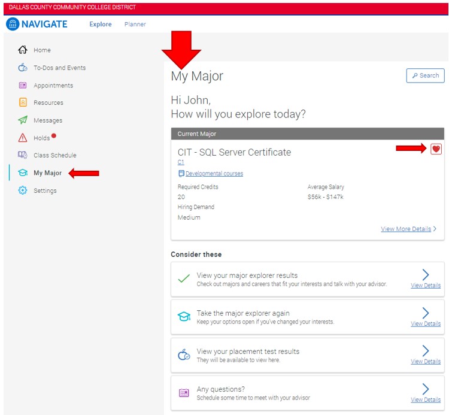Open the Developmental courses link
The image size is (449, 415).
pyautogui.click(x=214, y=174)
